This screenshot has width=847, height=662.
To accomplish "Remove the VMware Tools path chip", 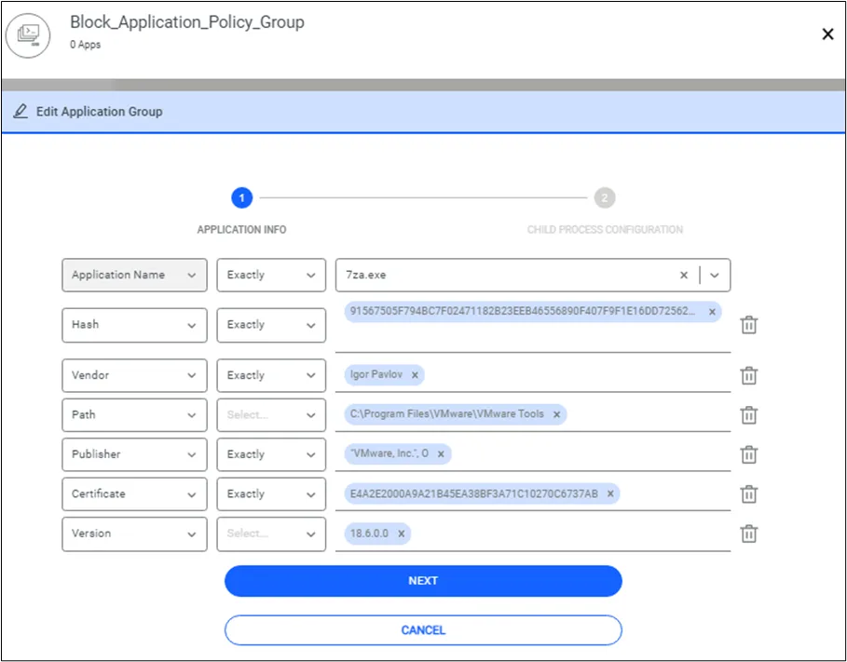I will [556, 414].
